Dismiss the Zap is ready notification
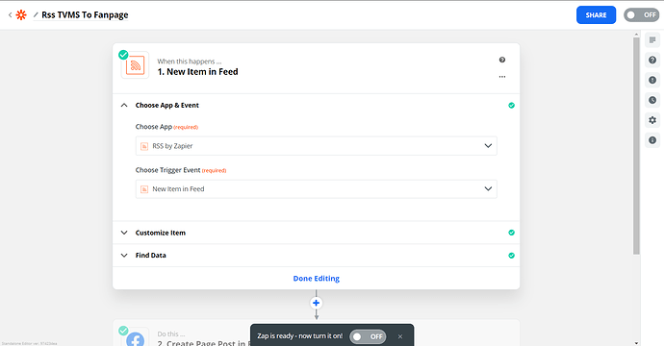 400,336
